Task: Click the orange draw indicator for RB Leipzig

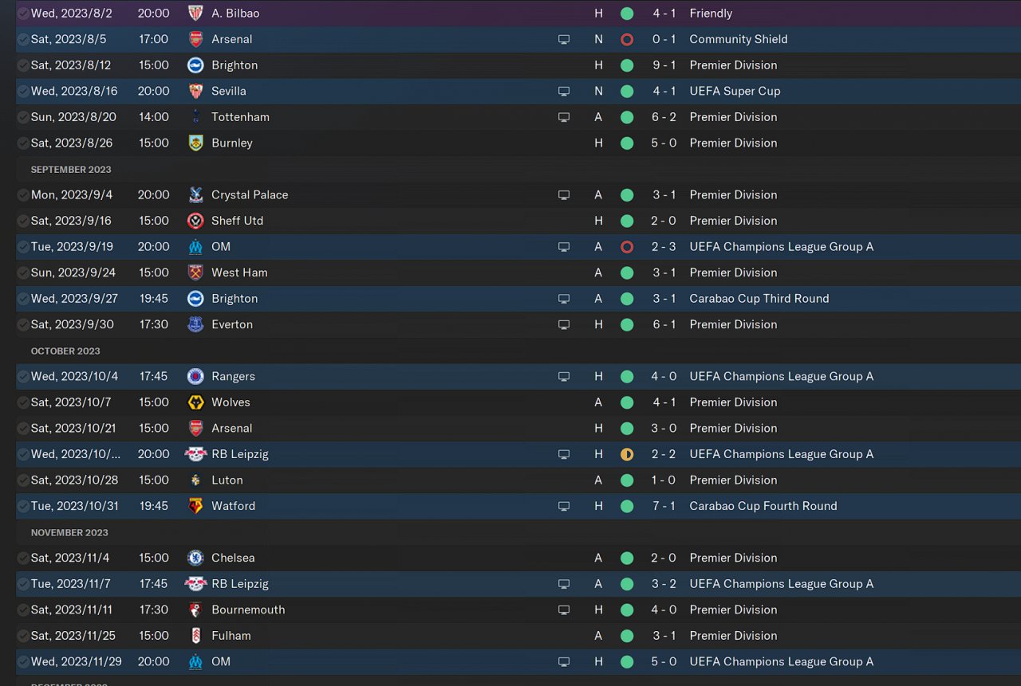Action: click(627, 454)
